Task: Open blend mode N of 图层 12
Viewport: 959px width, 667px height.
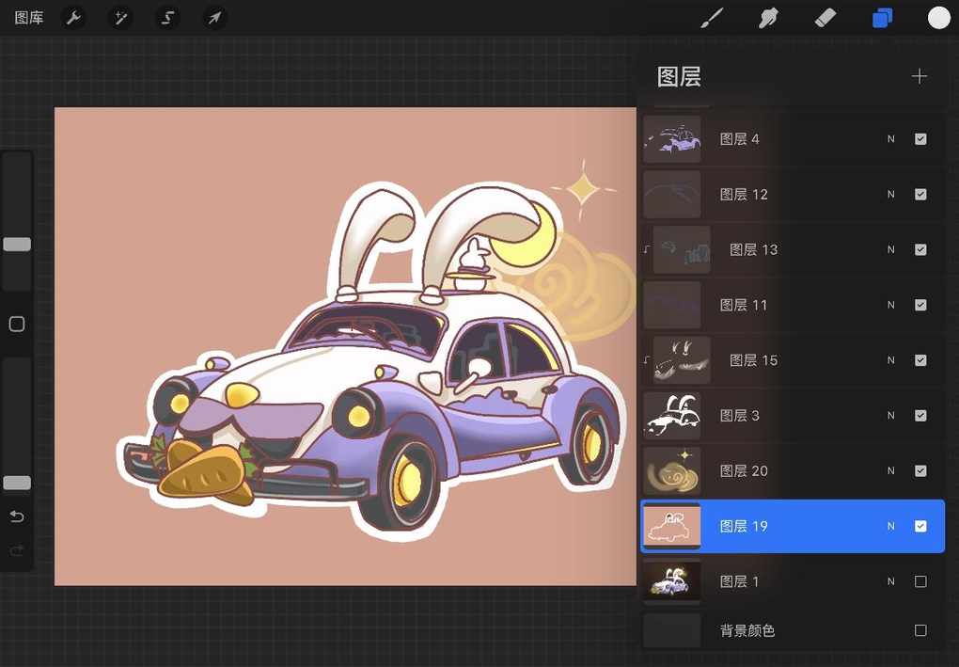Action: (x=891, y=194)
